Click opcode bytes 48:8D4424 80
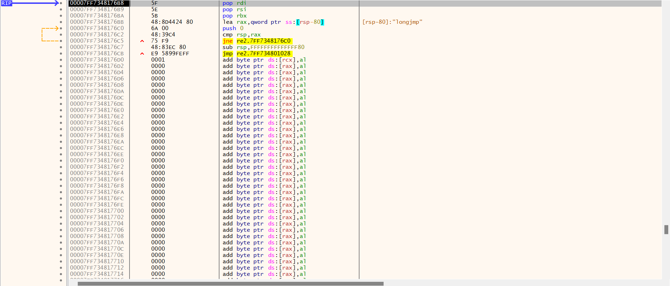Viewport: 670px width, 286px height. coord(172,22)
